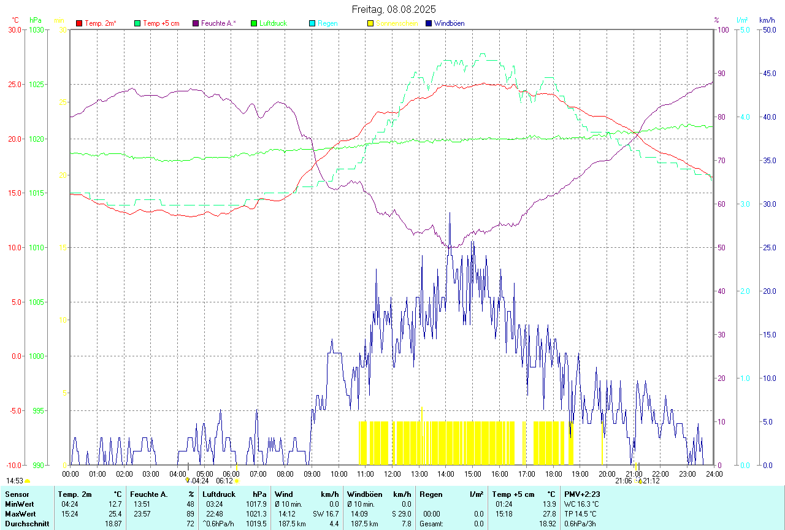Click the 'Sensor' table header
785x530 pixels.
(17, 494)
